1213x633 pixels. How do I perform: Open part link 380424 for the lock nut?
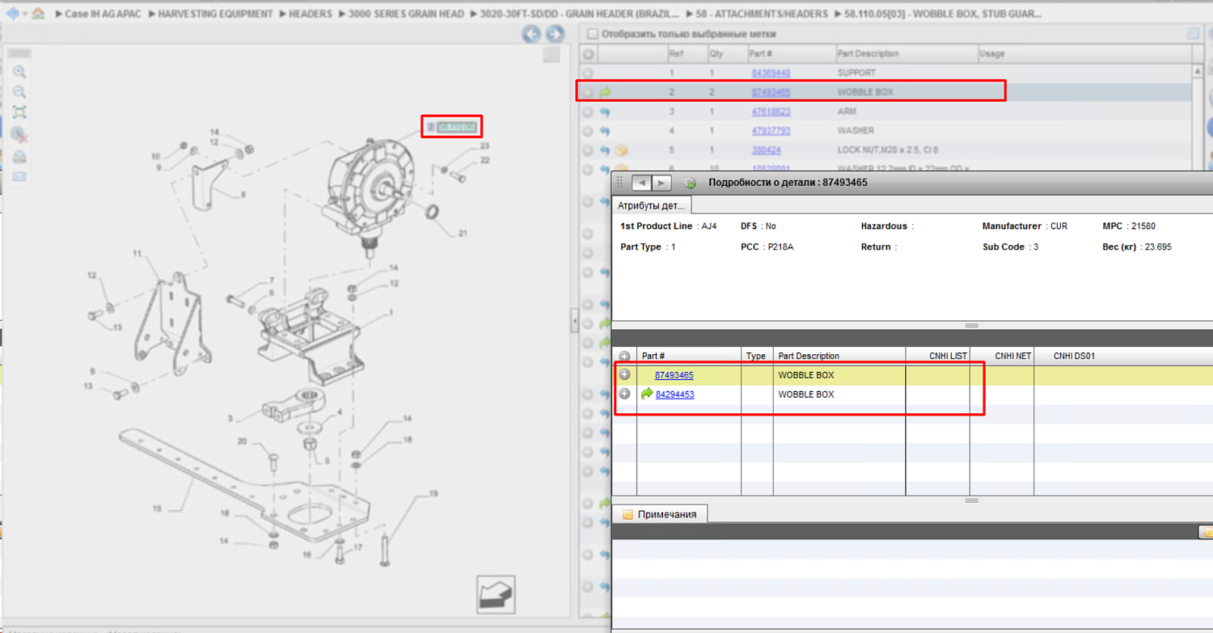coord(766,150)
